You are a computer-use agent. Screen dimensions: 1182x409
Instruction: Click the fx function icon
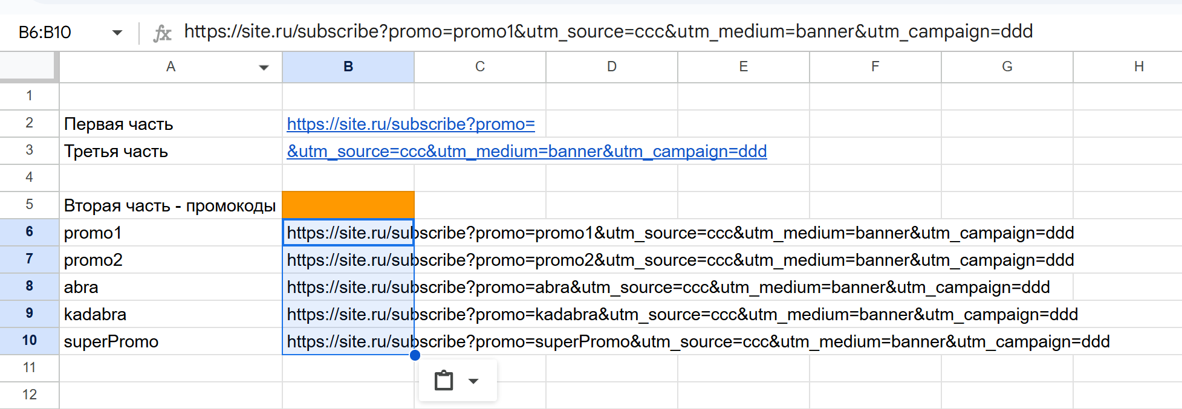click(x=162, y=33)
